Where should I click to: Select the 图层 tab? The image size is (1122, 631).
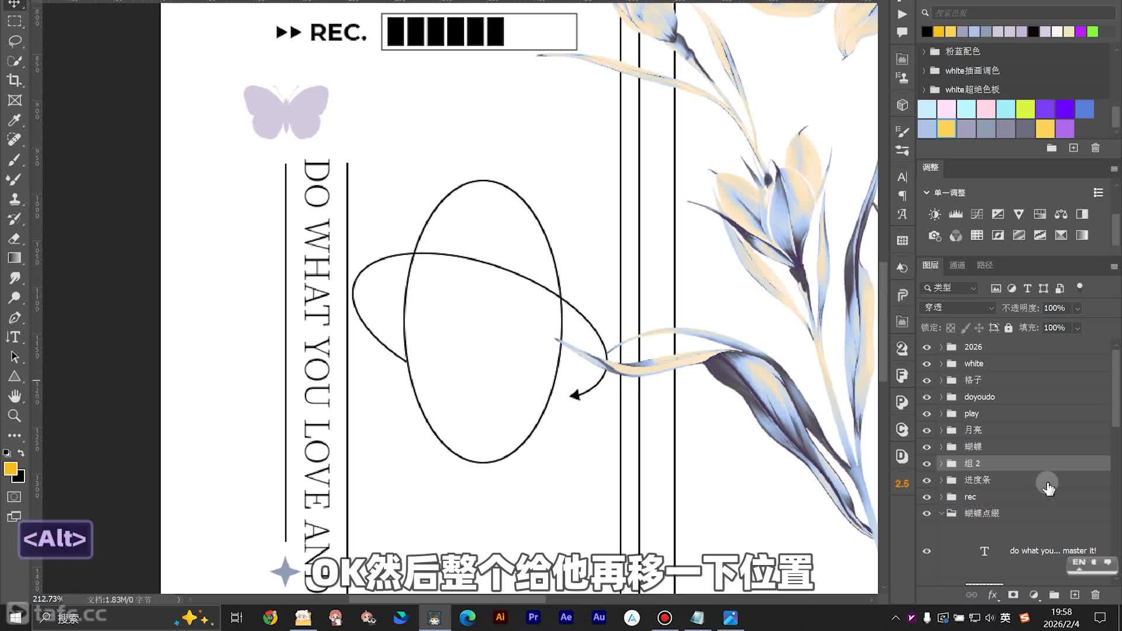tap(930, 265)
